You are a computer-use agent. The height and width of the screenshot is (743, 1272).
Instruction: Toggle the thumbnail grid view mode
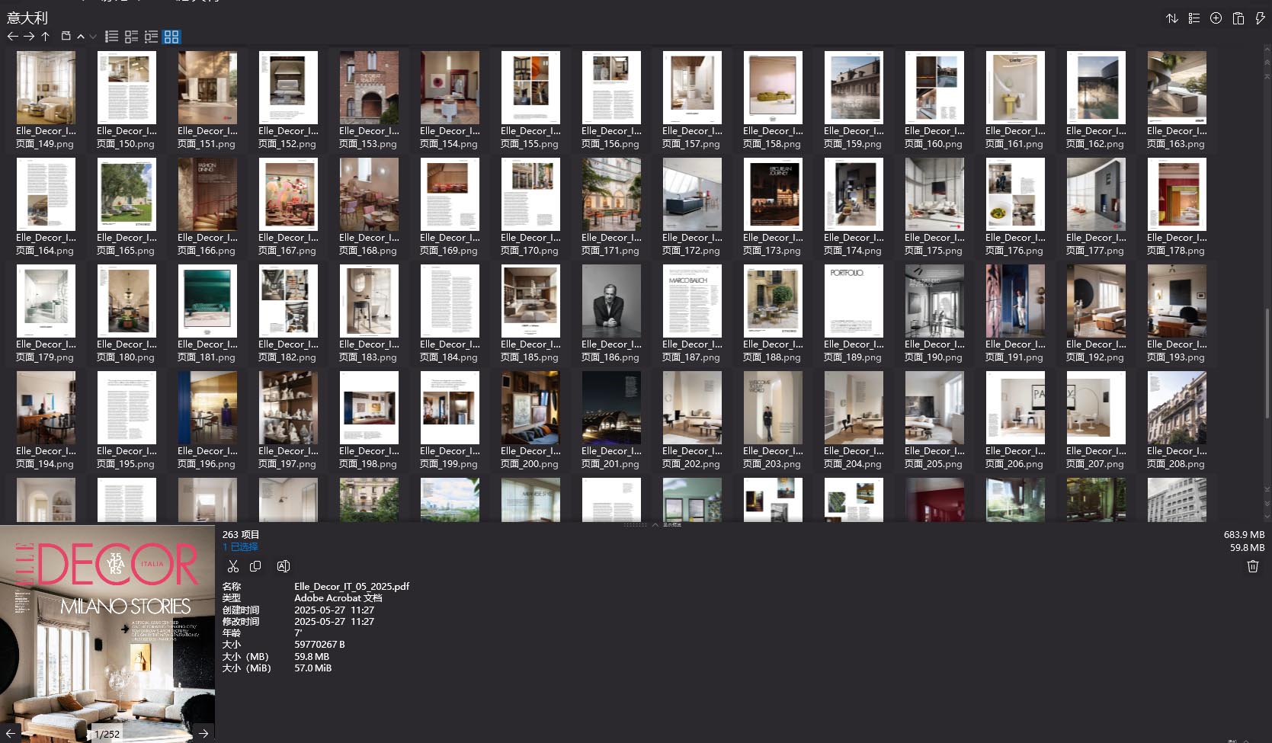tap(171, 37)
